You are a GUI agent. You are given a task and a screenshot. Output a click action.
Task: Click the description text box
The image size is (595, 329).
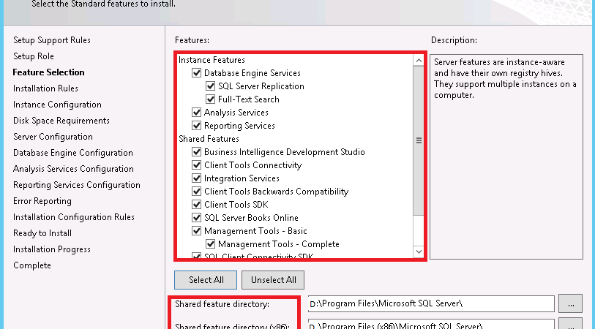506,156
